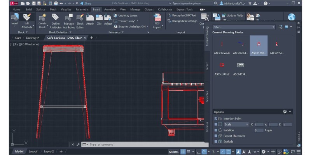Screen dimensions: 311x155
Task: Click the search magnifier icon in title bar
Action: (216, 3)
